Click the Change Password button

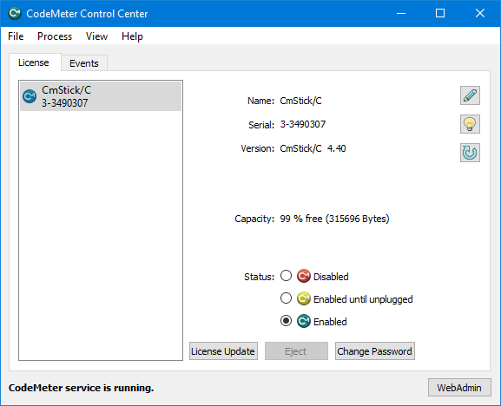(x=375, y=351)
